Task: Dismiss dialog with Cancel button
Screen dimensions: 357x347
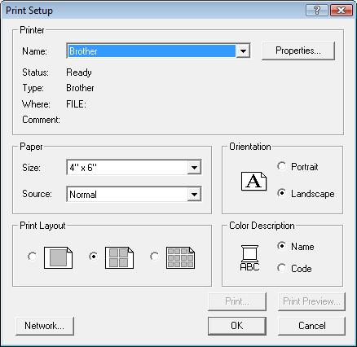Action: tap(311, 326)
